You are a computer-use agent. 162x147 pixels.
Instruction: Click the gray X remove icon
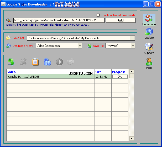[x=23, y=62]
